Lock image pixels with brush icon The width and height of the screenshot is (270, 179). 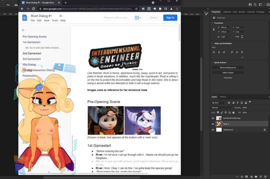(x=222, y=112)
